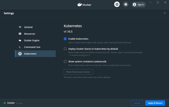The height and width of the screenshot is (107, 169).
Task: Click the Kubernetes wheel icon
Action: click(20, 54)
